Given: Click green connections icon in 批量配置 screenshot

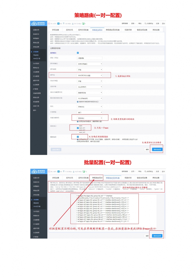Looking at the screenshot, I should tap(84, 171).
